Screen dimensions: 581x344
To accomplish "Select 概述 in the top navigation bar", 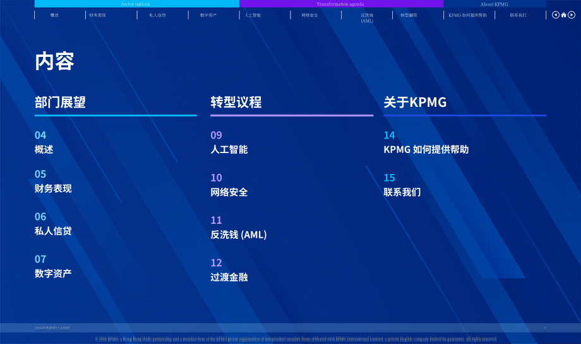I will pos(54,15).
